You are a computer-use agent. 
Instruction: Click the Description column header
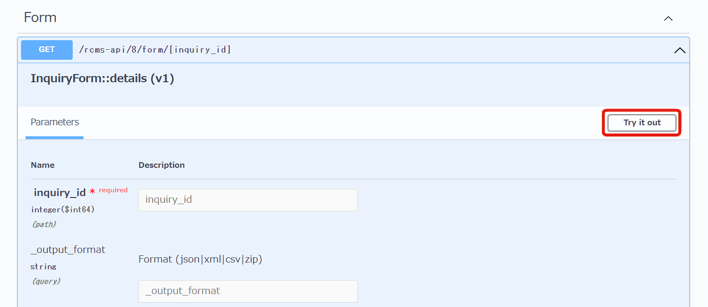click(x=161, y=164)
